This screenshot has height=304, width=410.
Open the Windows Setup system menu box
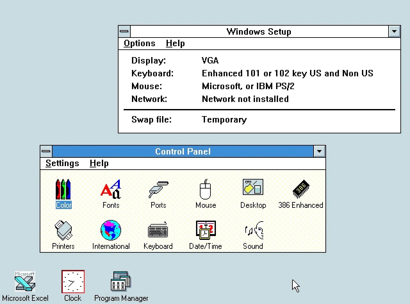tap(124, 31)
